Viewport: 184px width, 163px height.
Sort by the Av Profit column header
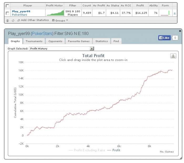tap(99, 6)
